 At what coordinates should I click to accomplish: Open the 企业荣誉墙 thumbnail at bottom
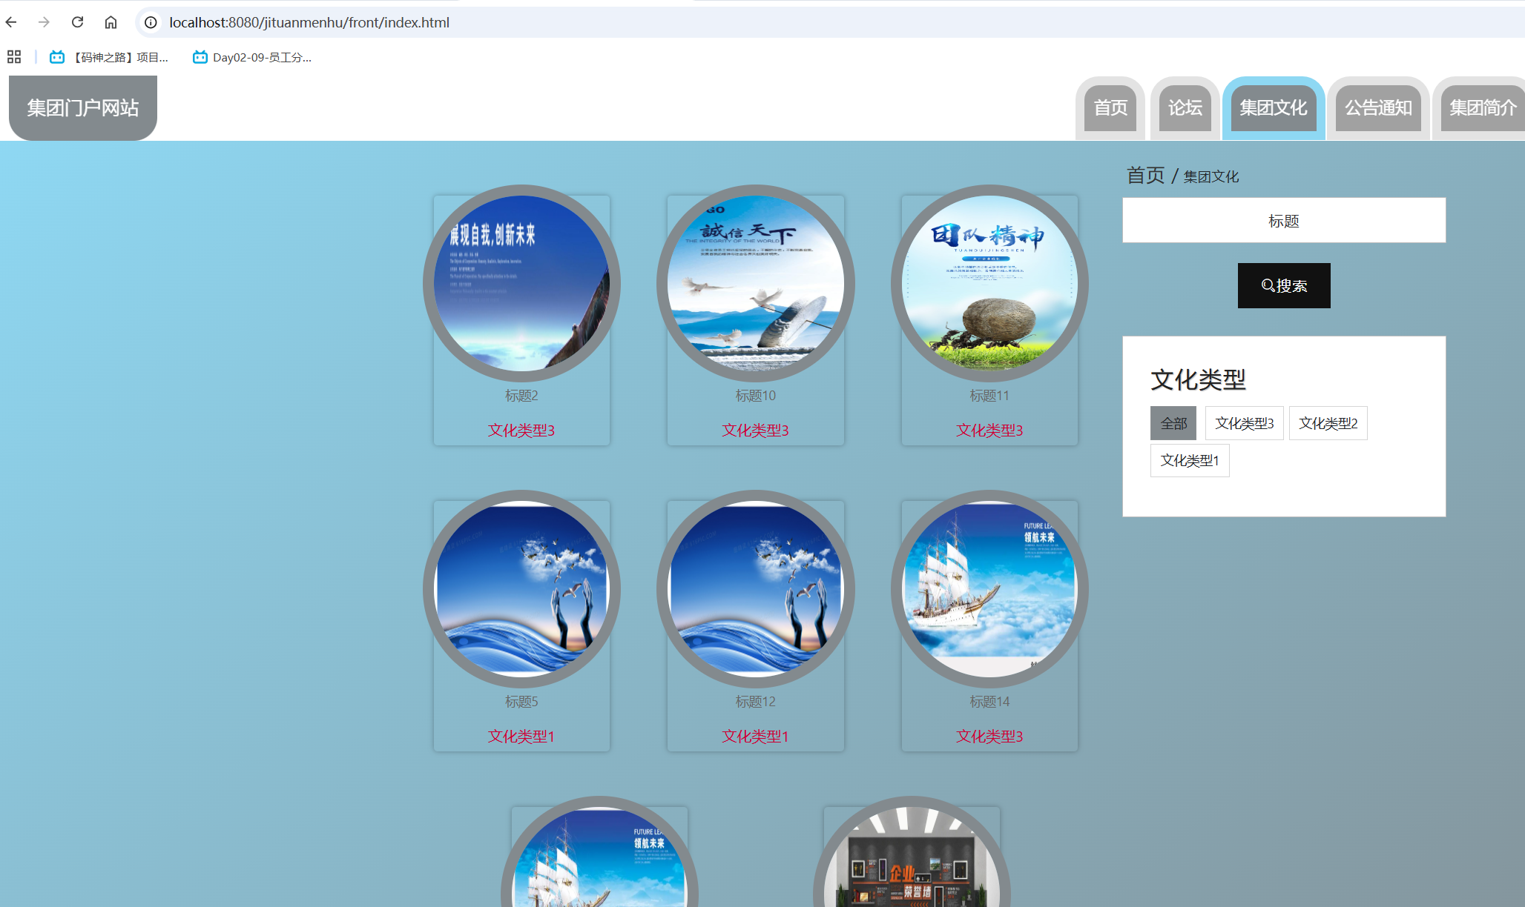click(912, 852)
